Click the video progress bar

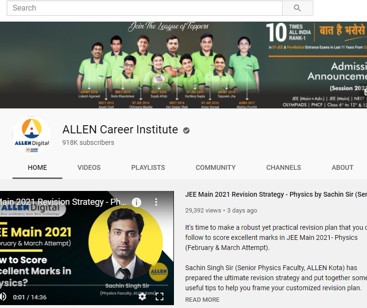pos(86,287)
